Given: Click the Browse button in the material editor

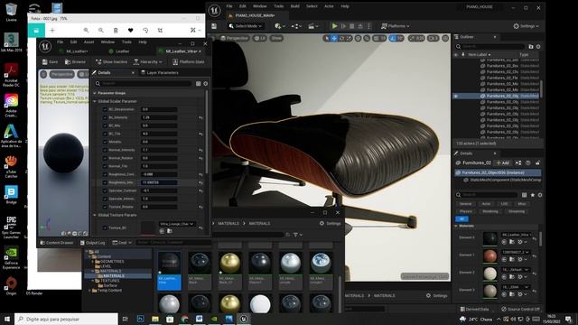Looking at the screenshot, I should click(x=75, y=62).
